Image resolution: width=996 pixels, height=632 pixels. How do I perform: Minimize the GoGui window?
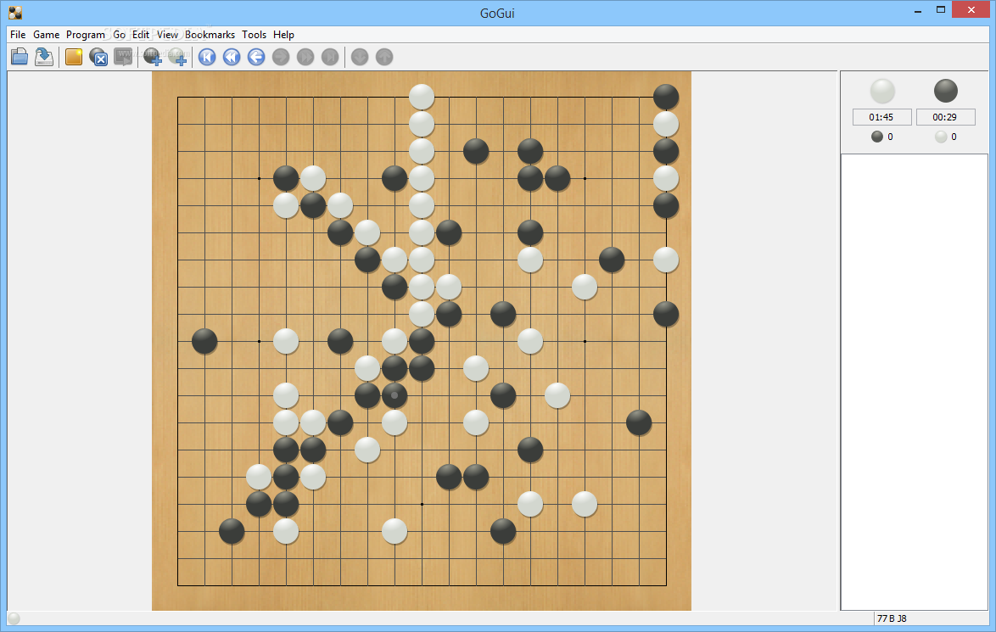coord(918,11)
